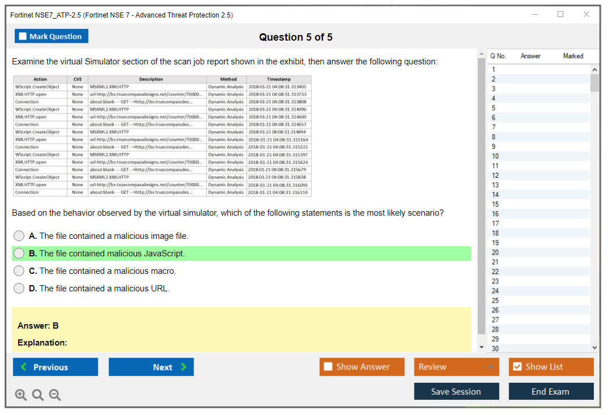Click the green left chevron on Previous

[24, 367]
